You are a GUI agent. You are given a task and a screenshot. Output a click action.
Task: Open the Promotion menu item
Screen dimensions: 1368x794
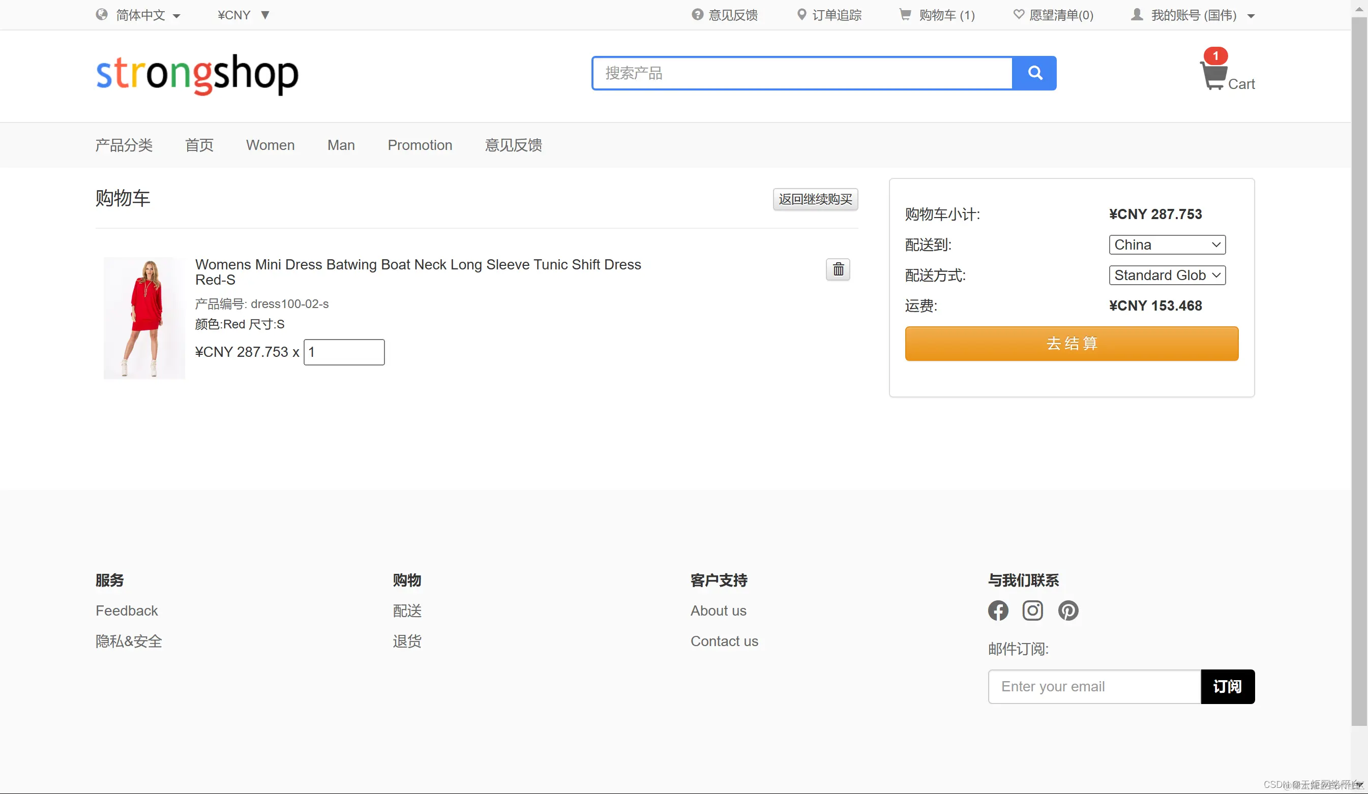tap(420, 145)
